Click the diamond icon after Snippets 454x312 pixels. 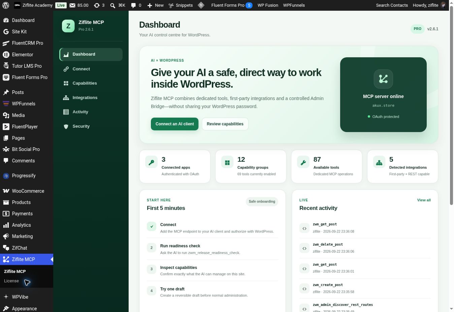[x=201, y=5]
